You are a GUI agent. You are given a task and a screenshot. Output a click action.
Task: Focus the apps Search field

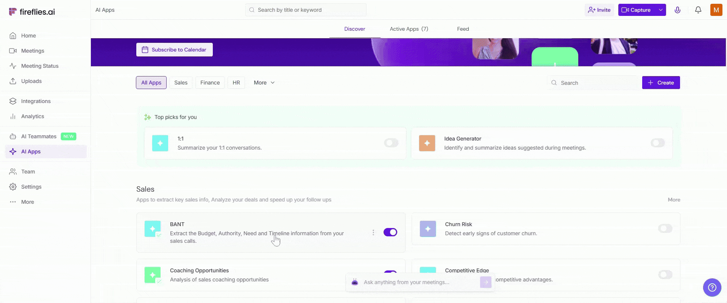(593, 83)
